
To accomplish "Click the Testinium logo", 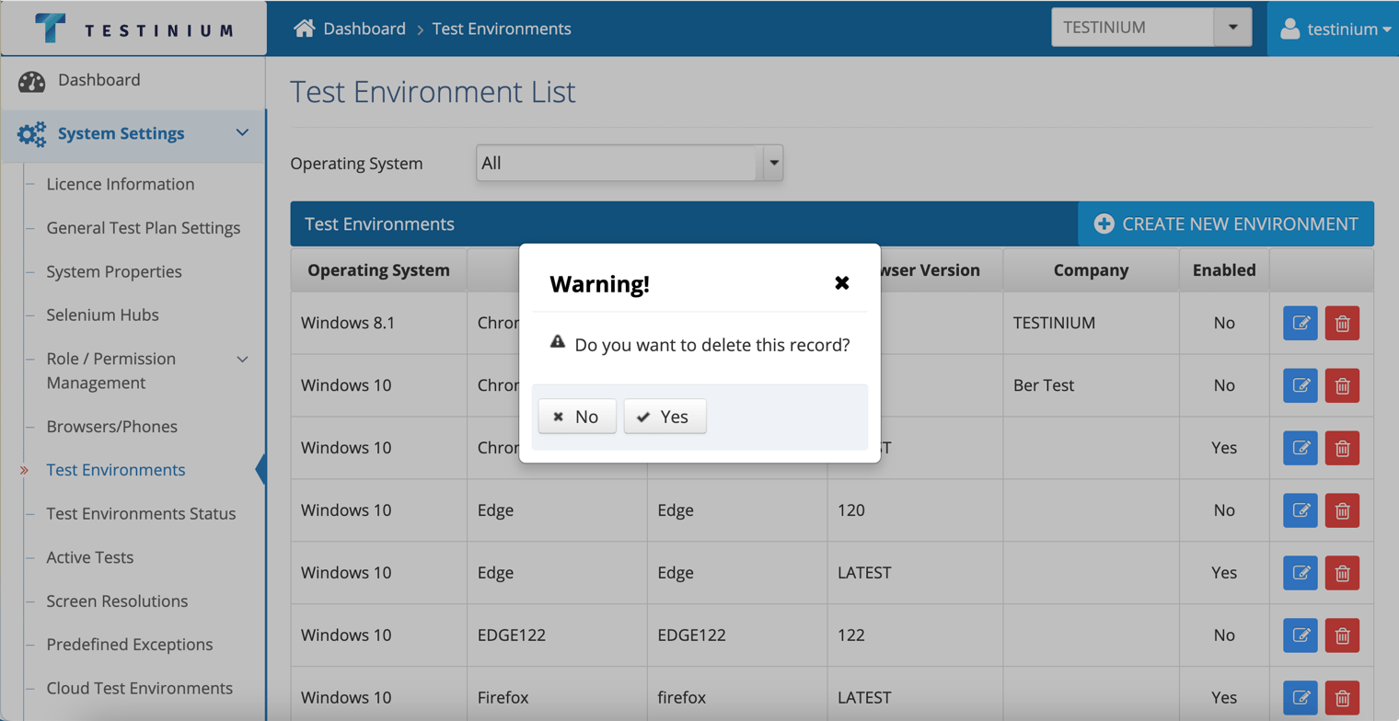I will pyautogui.click(x=134, y=29).
